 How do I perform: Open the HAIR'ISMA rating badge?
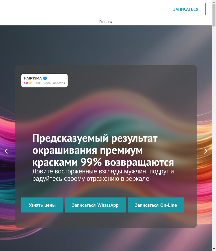click(44, 81)
